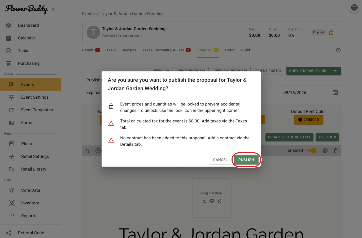Open the expiry date calendar picker icon
Screen dimensions: 362x238
point(335,93)
